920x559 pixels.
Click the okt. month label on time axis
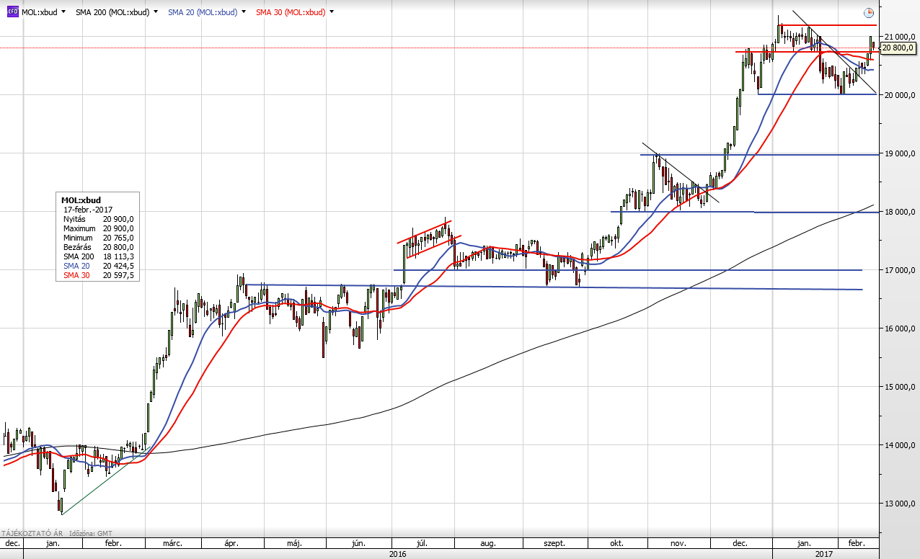(x=616, y=544)
